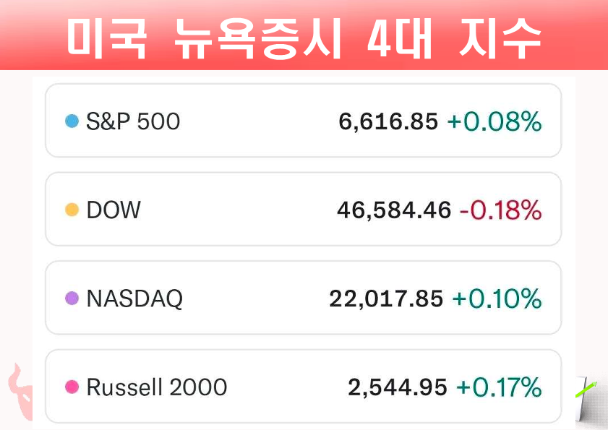Click the blue dot beside S&P 500
Image resolution: width=608 pixels, height=430 pixels.
pos(72,121)
